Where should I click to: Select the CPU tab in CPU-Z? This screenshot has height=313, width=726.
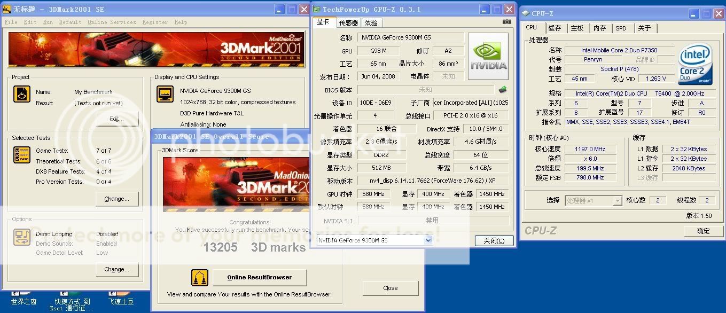[532, 27]
